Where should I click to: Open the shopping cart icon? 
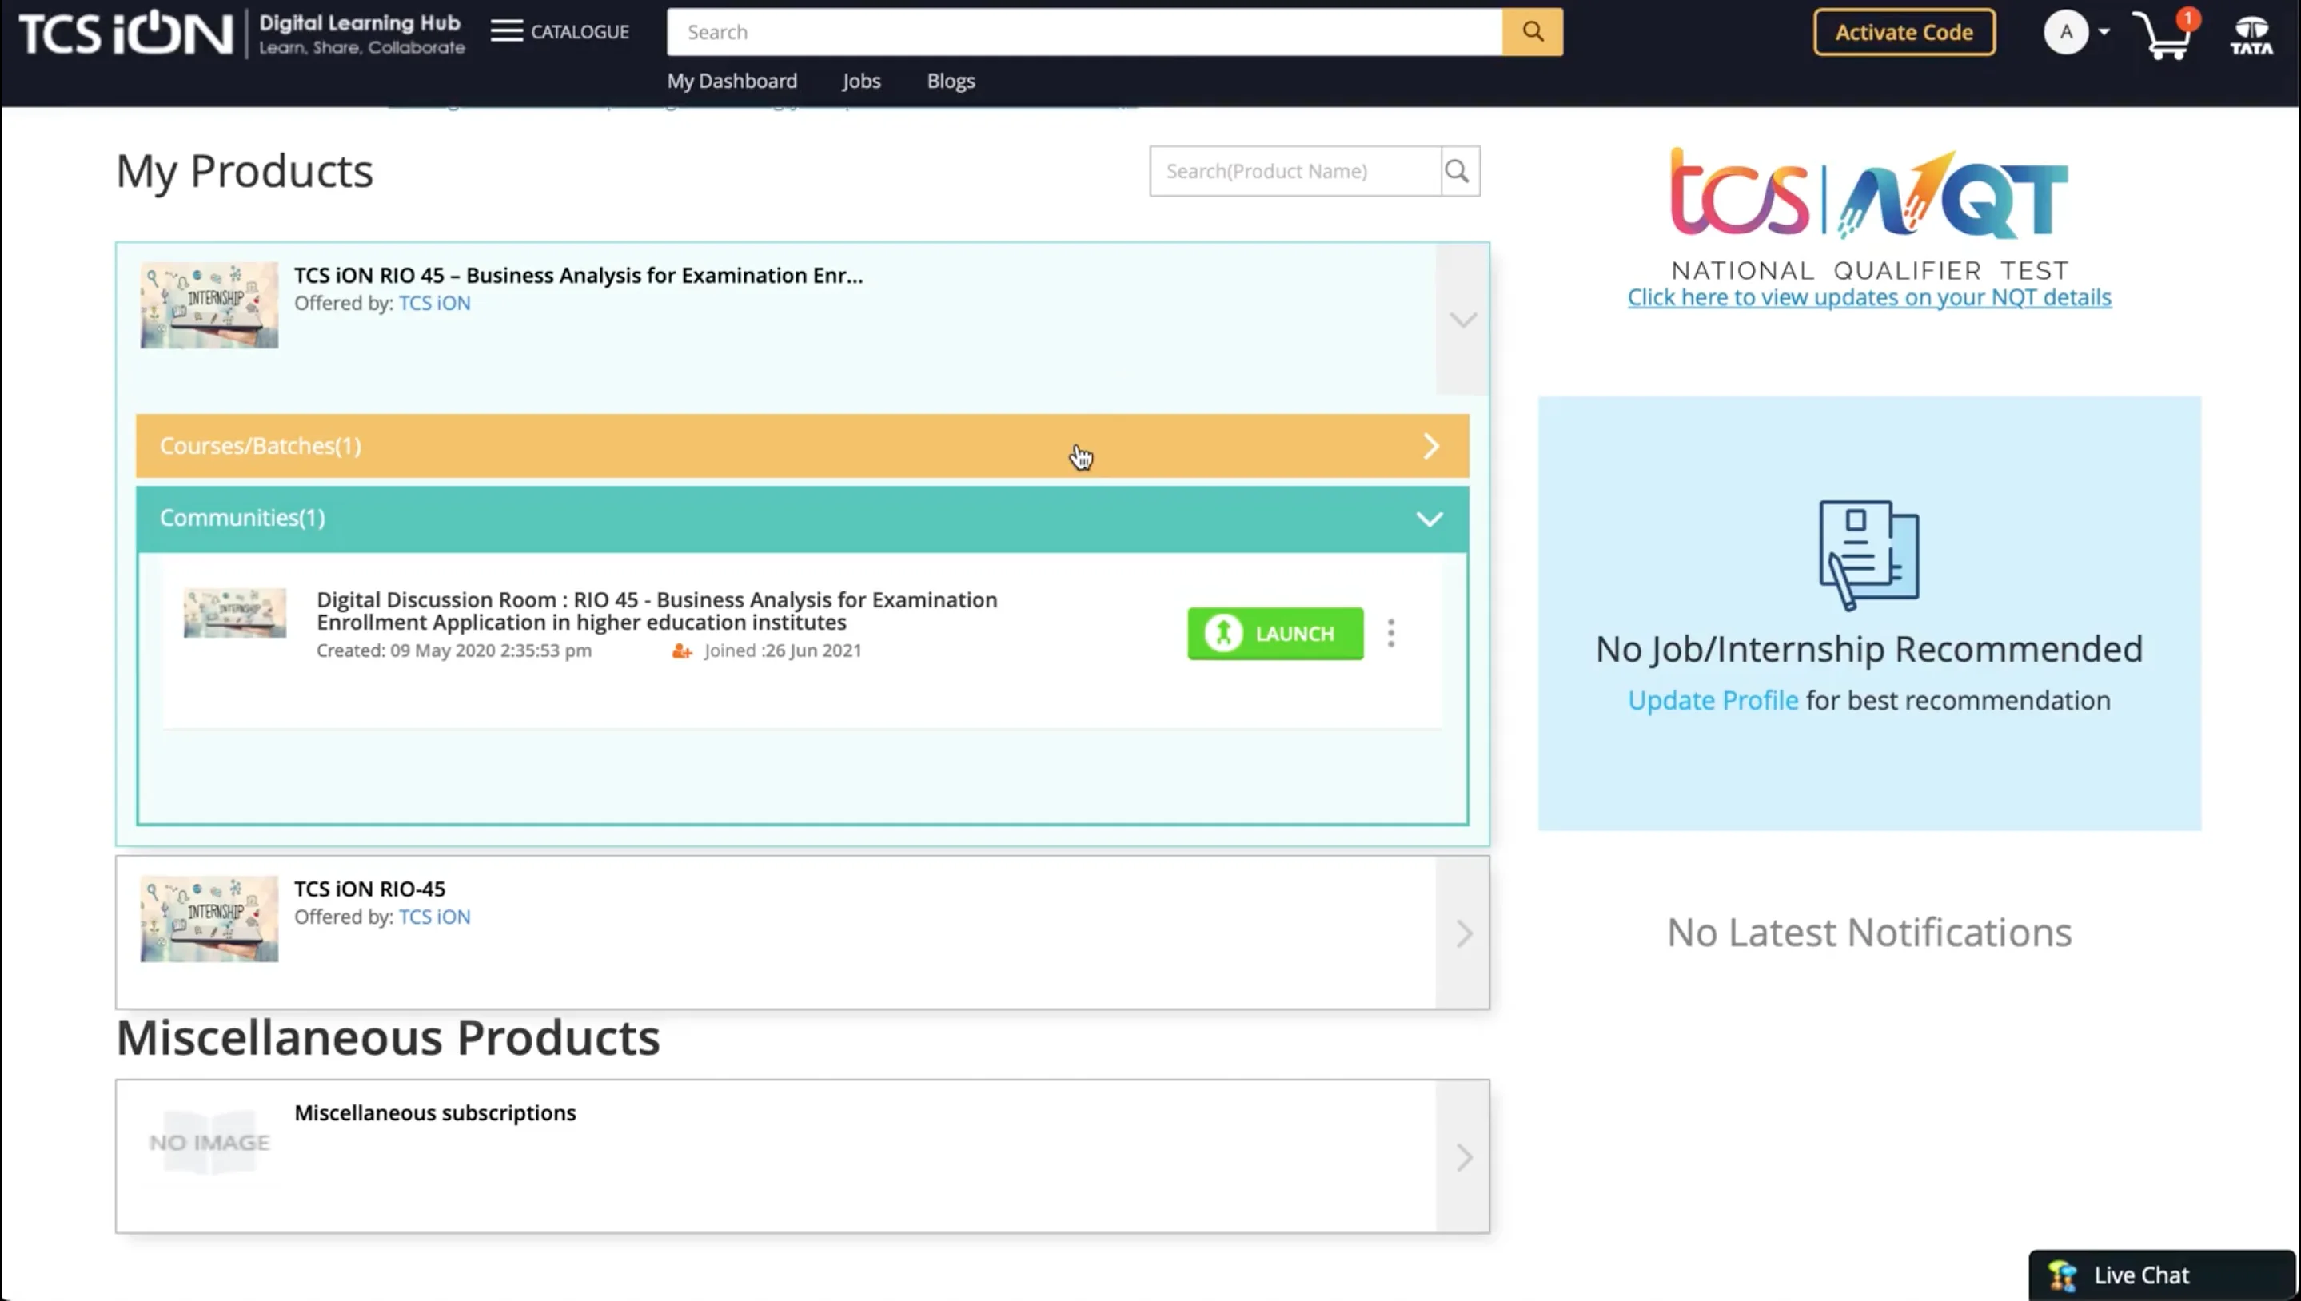click(2164, 36)
